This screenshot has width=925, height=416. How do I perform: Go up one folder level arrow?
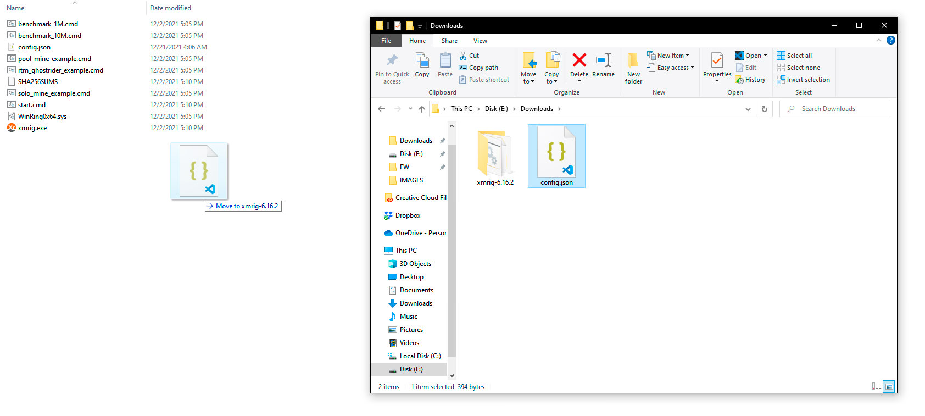[x=422, y=109]
